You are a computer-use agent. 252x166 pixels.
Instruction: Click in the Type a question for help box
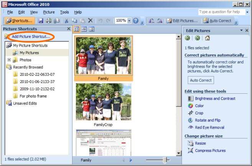click(222, 12)
